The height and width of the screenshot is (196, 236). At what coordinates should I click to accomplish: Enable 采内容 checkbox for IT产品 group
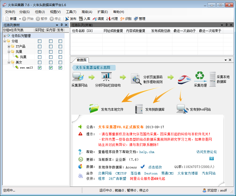51,47
